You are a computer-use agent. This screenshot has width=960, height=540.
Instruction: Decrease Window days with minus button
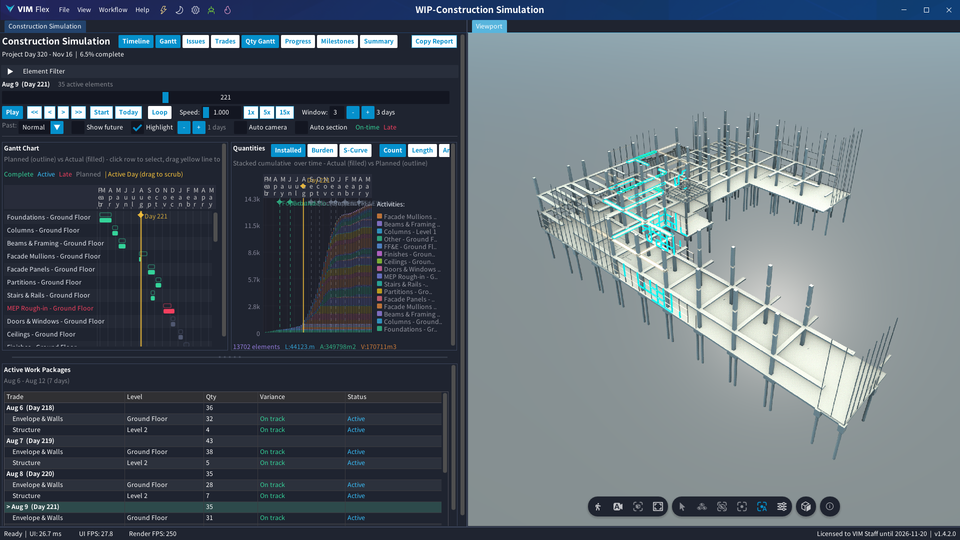(352, 112)
